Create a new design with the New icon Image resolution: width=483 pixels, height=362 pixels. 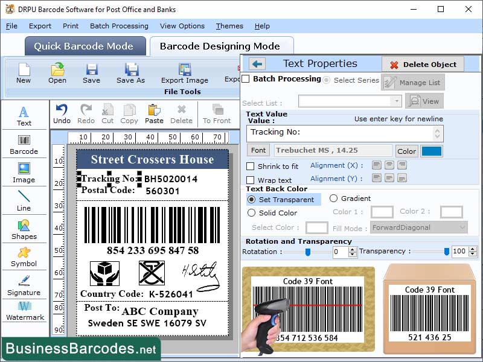[x=24, y=76]
